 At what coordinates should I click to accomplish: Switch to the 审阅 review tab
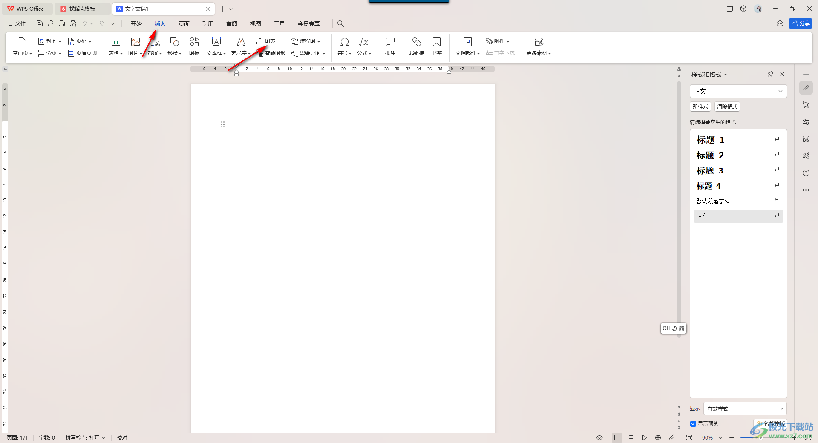[232, 24]
